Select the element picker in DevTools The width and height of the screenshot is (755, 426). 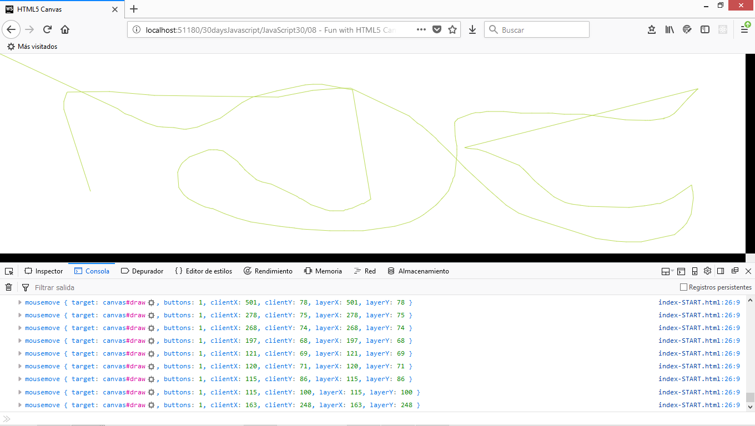click(x=9, y=271)
